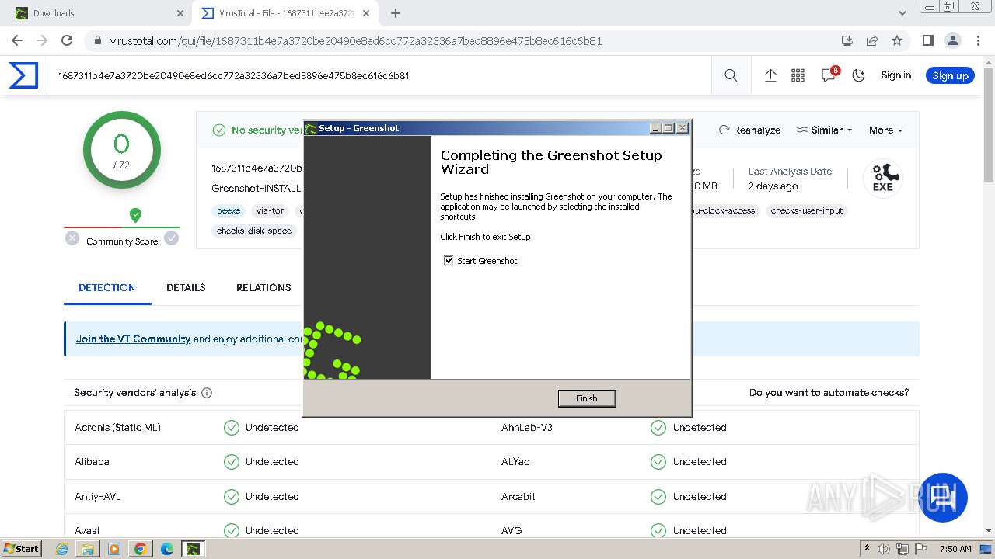
Task: Select the Chrome taskbar icon
Action: [141, 549]
